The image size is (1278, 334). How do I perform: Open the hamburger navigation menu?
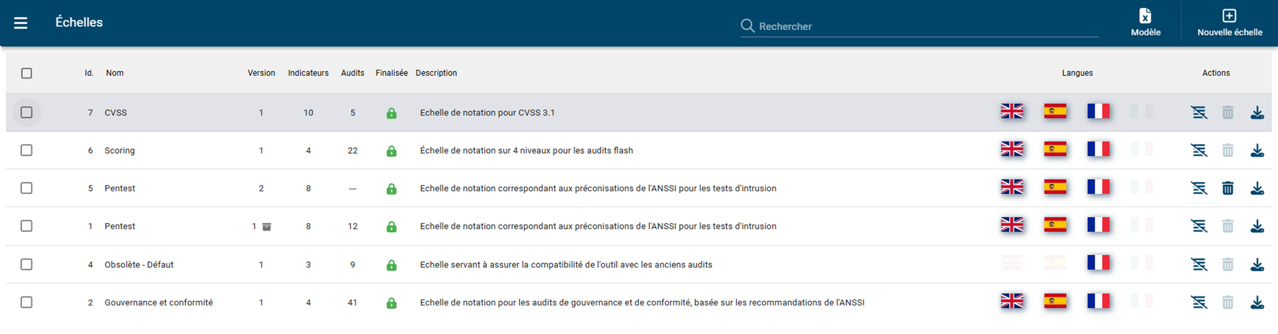(20, 23)
